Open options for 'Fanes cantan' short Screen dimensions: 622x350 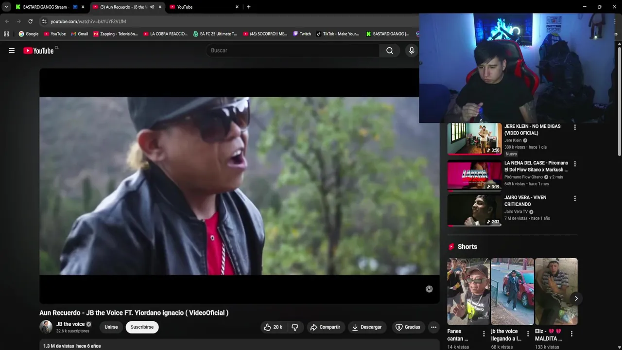coord(484,333)
